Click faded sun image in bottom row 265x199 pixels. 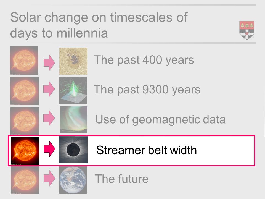click(25, 180)
